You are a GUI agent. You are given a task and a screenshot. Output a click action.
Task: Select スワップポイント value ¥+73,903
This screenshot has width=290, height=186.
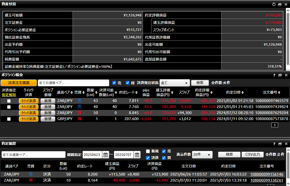(x=274, y=30)
